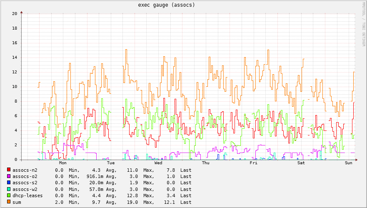Click the chart title exec gauge (assocs)

pyautogui.click(x=166, y=5)
